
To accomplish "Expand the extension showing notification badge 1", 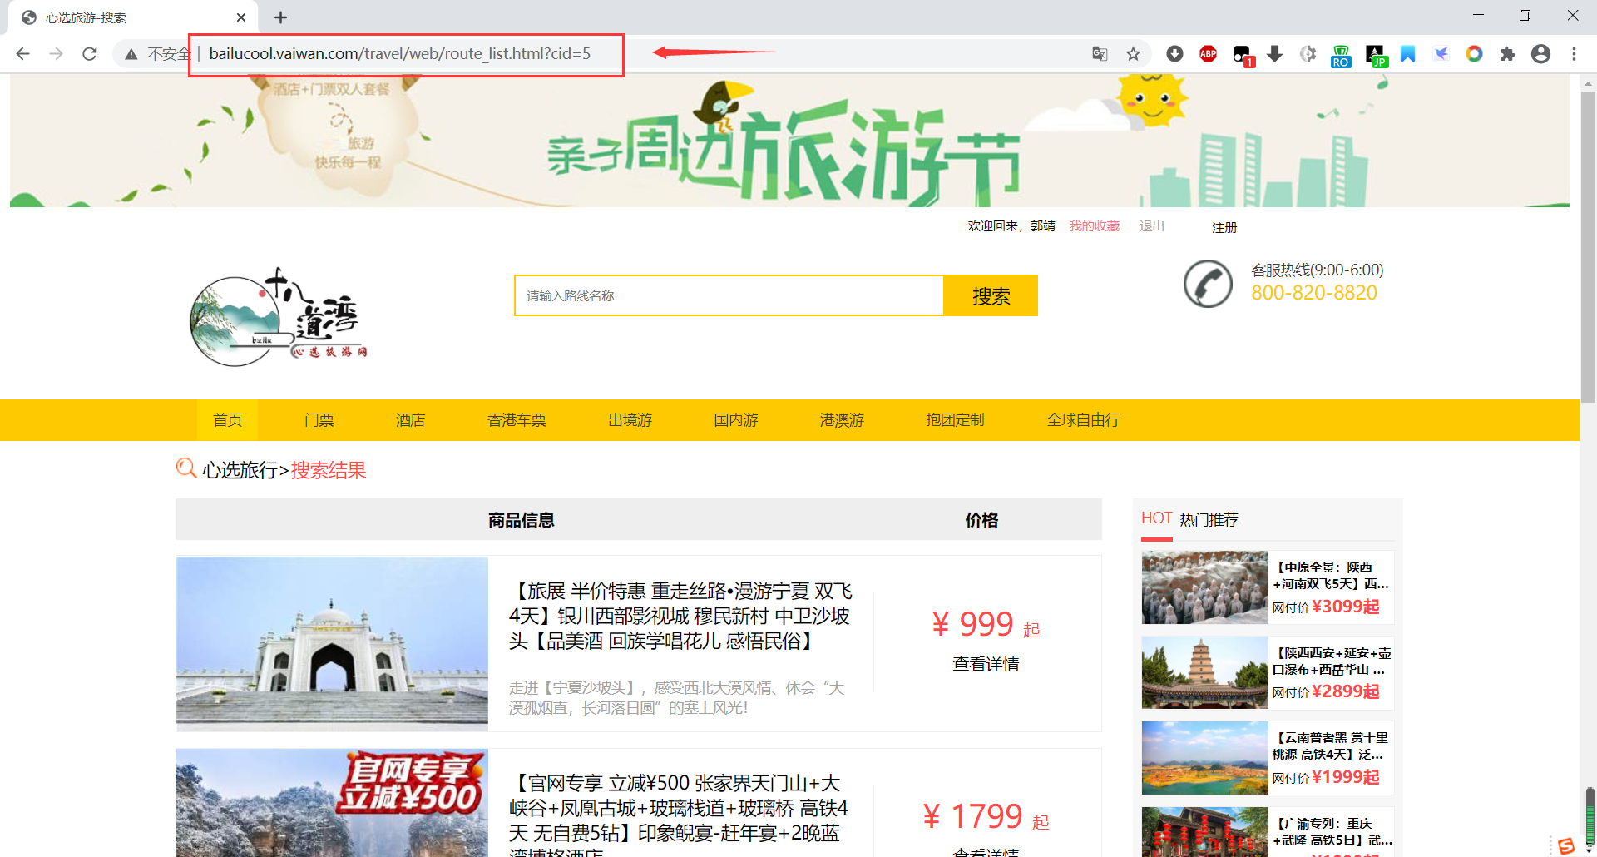I will [x=1241, y=53].
